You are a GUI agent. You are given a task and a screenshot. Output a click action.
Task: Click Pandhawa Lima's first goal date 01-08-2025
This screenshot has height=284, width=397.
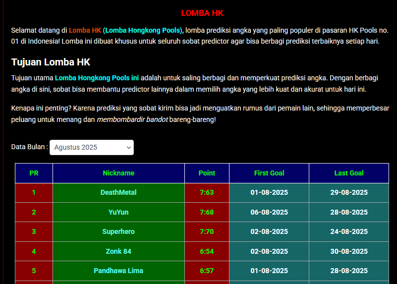[269, 271]
